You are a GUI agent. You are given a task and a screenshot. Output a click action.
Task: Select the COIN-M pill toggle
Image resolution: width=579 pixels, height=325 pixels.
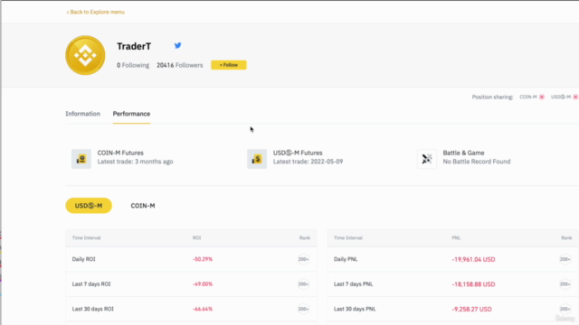143,206
